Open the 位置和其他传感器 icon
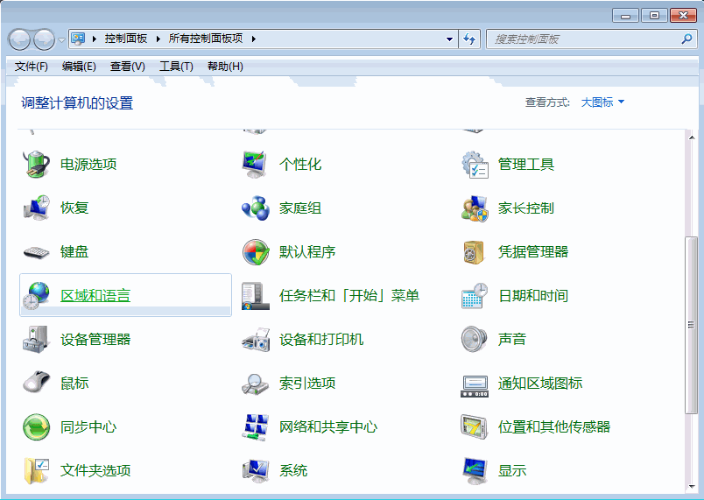 (x=475, y=426)
